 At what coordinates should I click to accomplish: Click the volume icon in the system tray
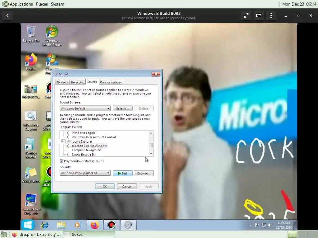tap(270, 225)
